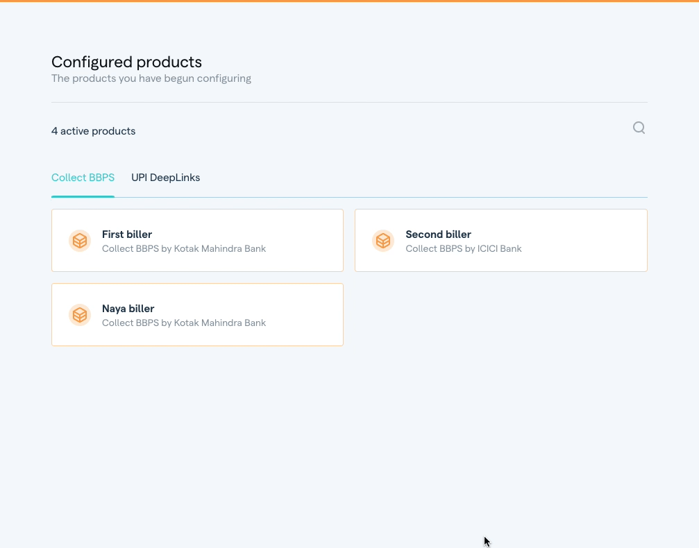The width and height of the screenshot is (699, 548).
Task: Open the First biller card
Action: coord(197,240)
